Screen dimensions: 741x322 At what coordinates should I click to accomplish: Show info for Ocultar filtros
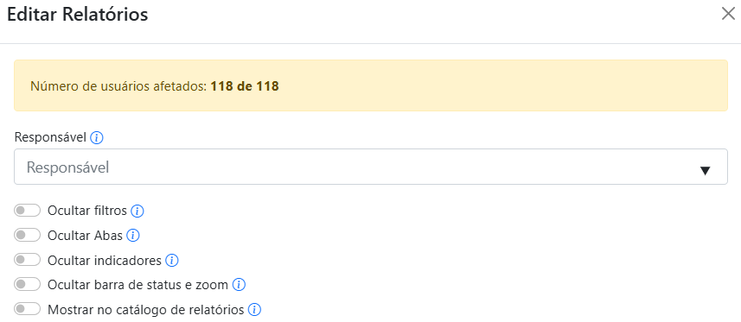137,211
